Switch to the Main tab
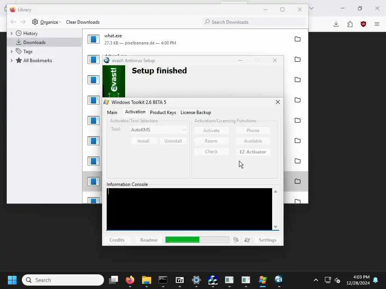Screen dimensions: 386x289 [x=112, y=112]
